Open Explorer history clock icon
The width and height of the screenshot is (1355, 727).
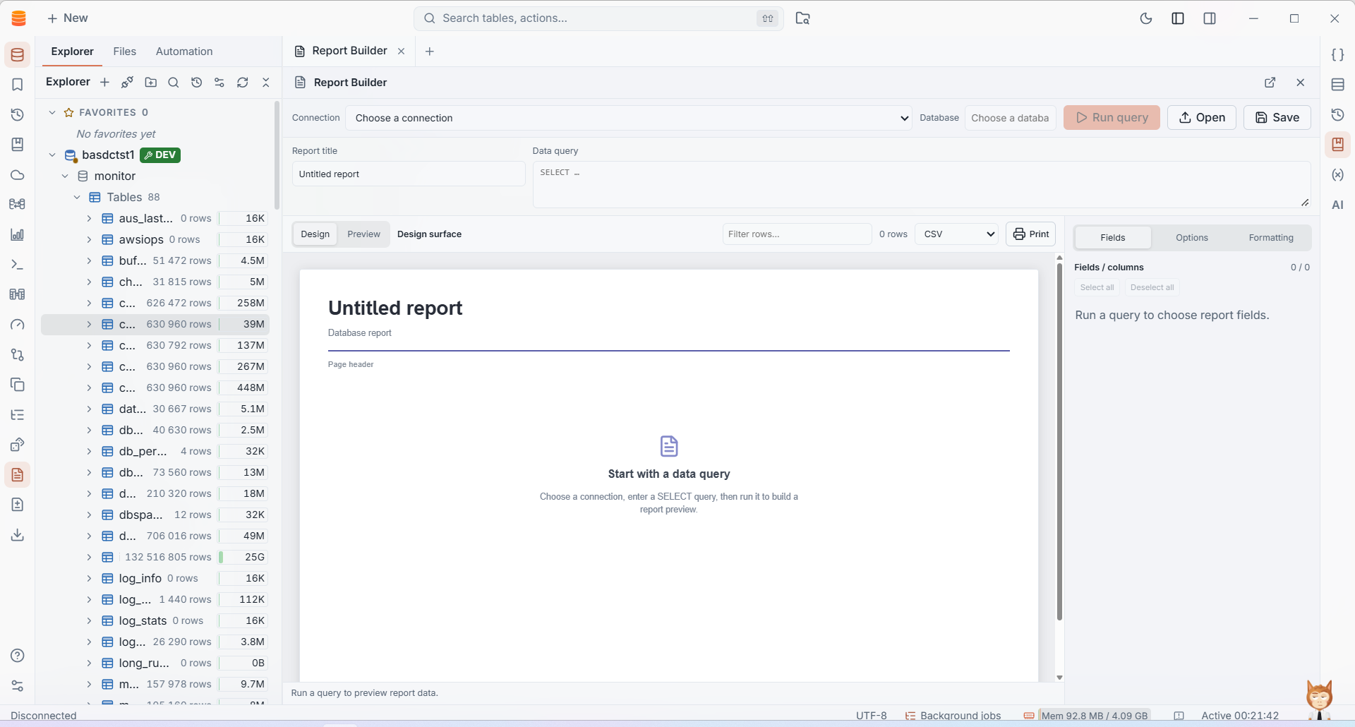tap(196, 83)
